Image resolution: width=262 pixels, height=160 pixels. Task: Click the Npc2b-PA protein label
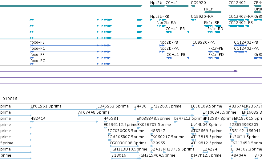pyautogui.click(x=169, y=49)
